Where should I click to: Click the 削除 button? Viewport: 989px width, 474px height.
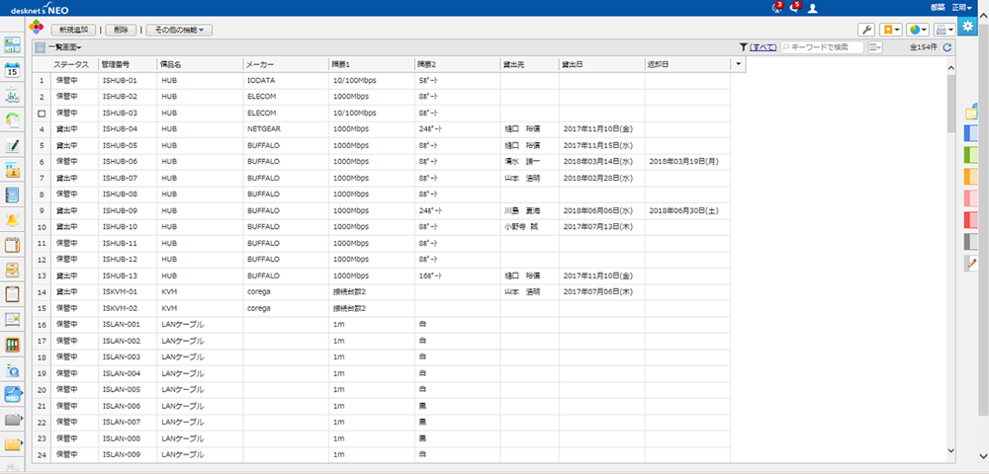click(121, 30)
